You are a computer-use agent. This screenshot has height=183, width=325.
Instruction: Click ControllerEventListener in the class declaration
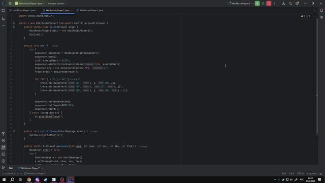click(89, 23)
